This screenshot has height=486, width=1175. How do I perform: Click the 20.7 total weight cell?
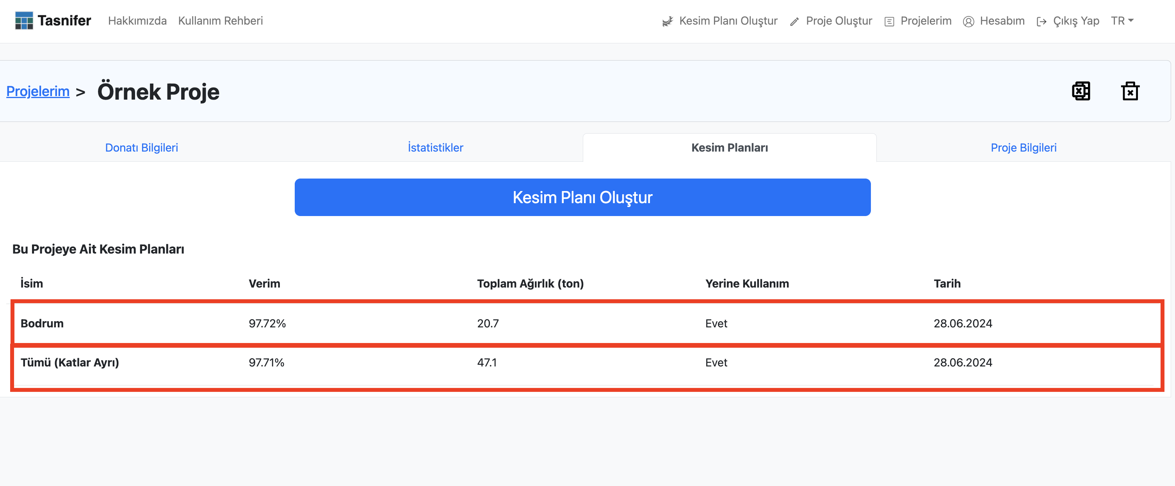(488, 323)
